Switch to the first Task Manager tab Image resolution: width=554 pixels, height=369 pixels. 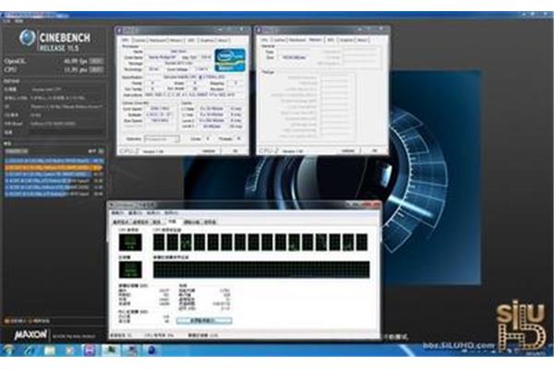(x=121, y=222)
